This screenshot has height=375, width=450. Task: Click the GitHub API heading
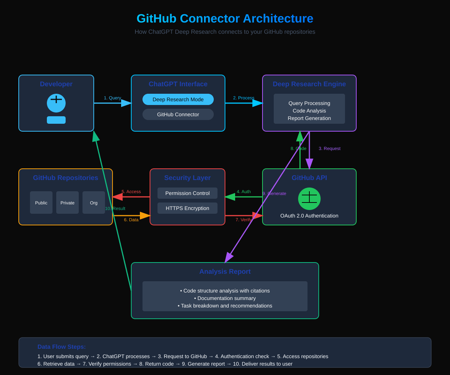(x=309, y=178)
